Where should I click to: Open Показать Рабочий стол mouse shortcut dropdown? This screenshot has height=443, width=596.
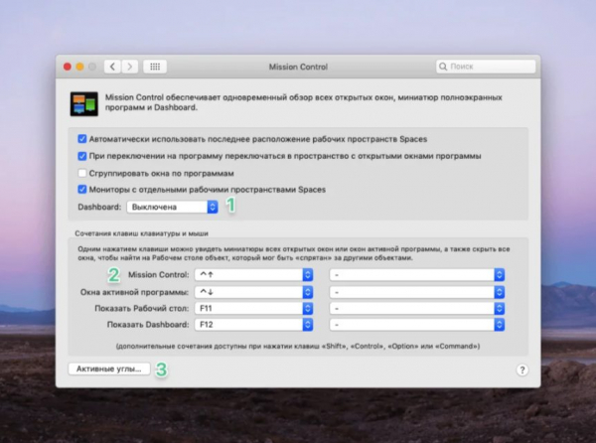tap(417, 308)
